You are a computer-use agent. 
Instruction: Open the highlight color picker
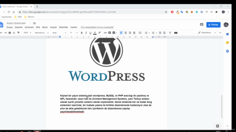click(x=100, y=33)
